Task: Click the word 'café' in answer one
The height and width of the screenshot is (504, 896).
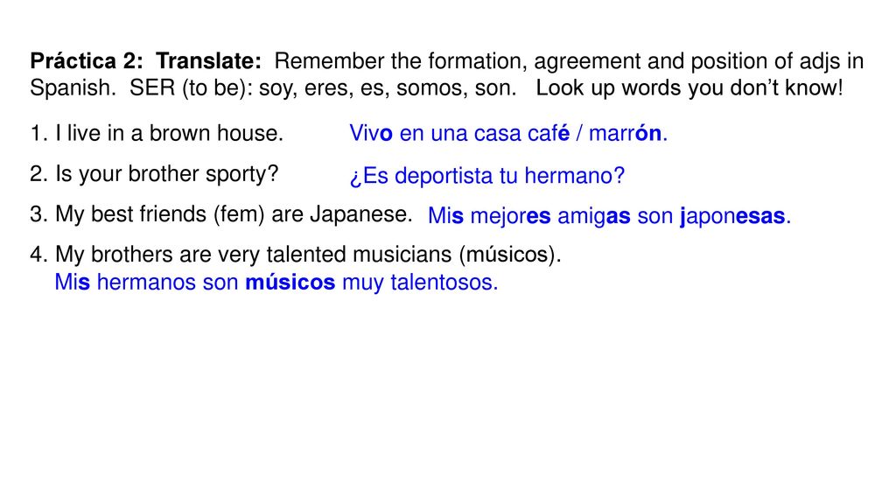Action: [549, 133]
